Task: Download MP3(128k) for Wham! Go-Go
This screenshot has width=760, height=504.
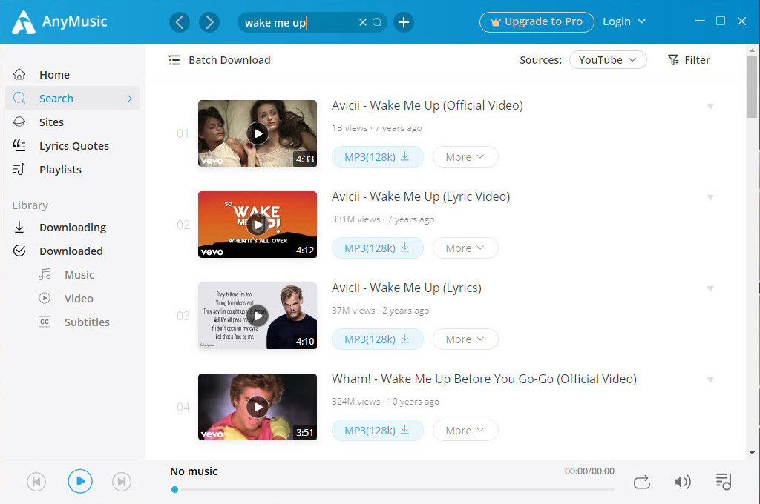Action: [x=378, y=430]
